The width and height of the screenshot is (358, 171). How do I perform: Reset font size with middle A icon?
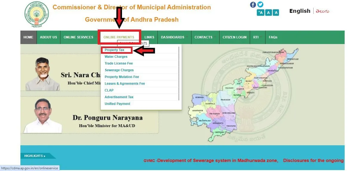[268, 12]
